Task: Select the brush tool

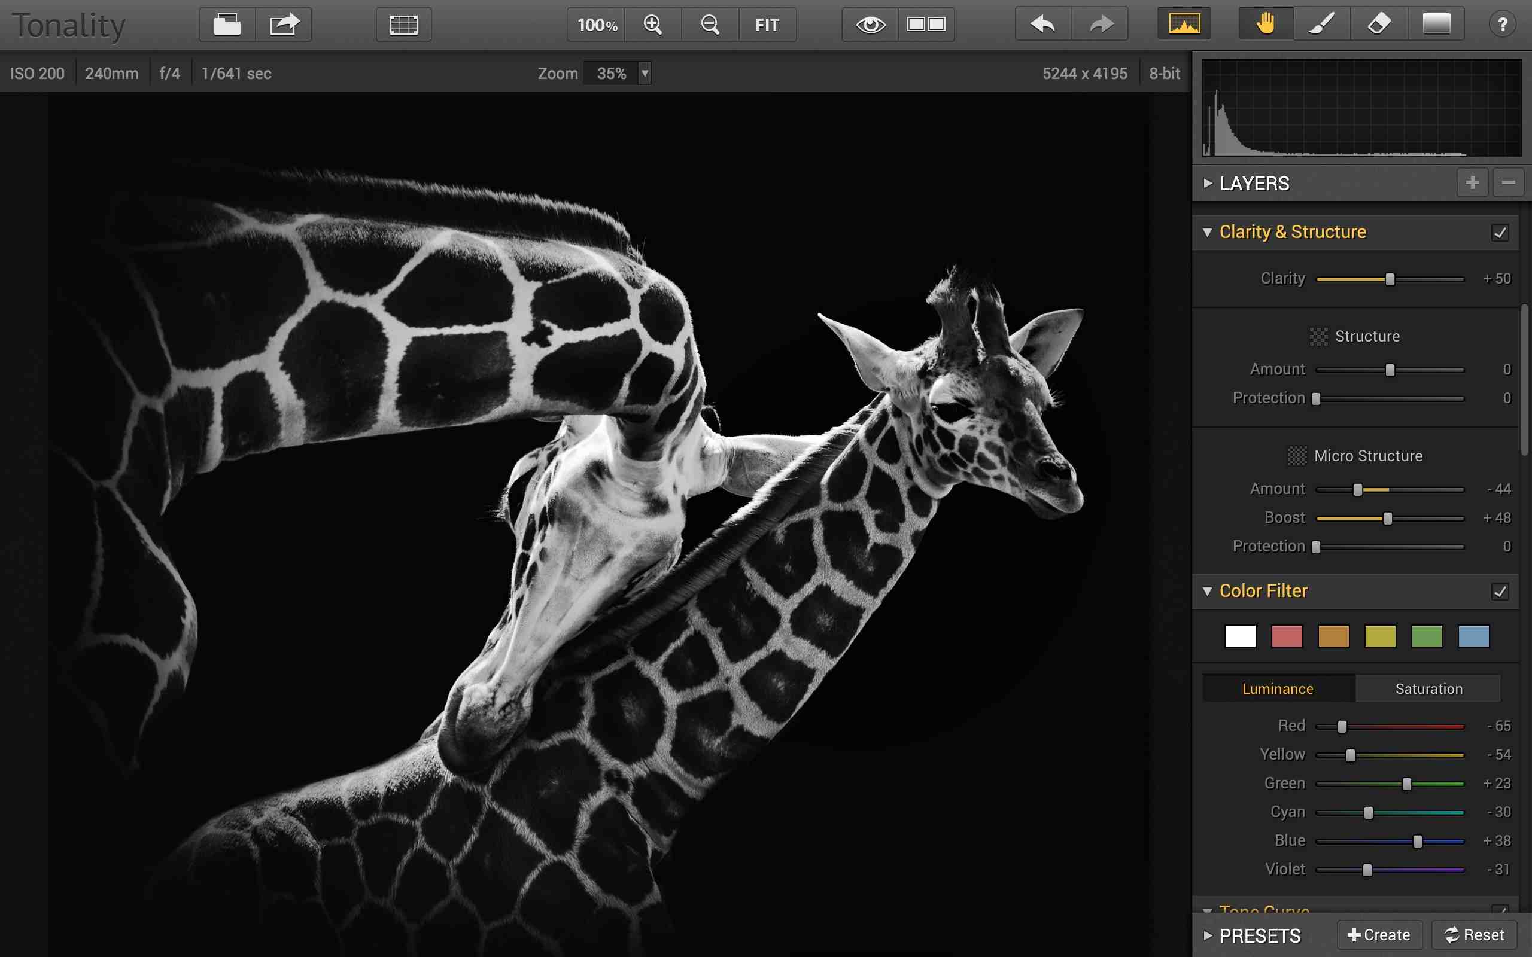Action: (x=1321, y=25)
